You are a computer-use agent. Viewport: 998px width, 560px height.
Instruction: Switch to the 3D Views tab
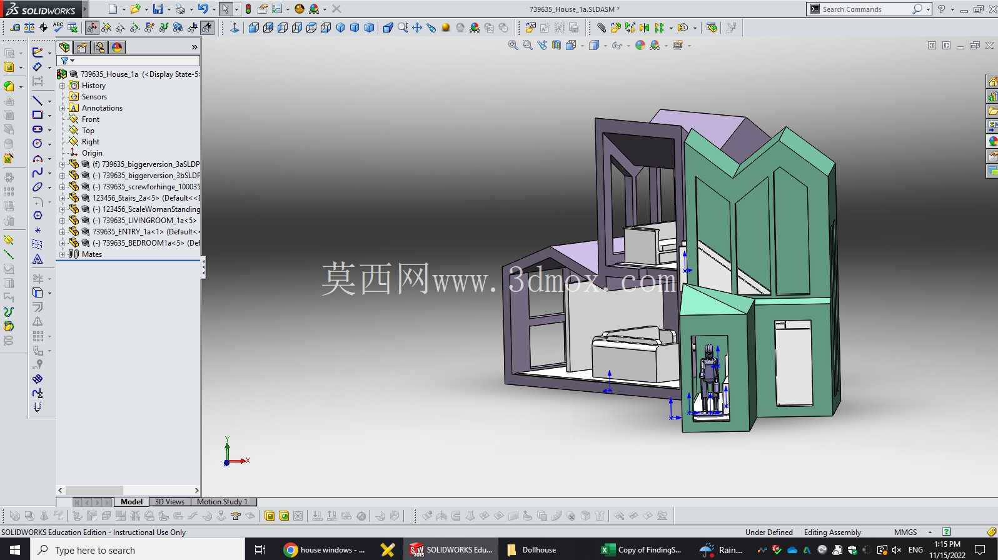[x=169, y=502]
